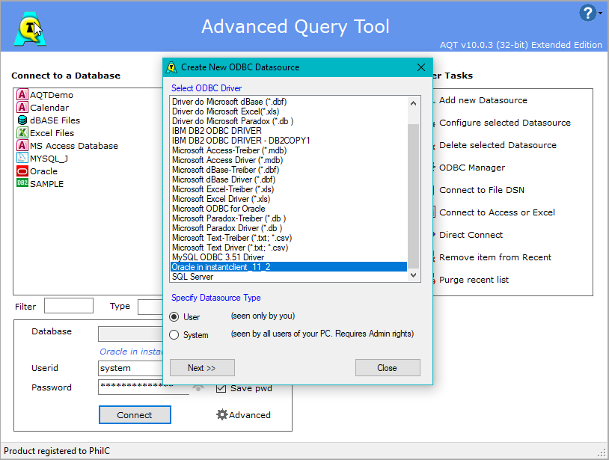Select Microsoft Text-Treiber (*.txt; *.csv)
Viewport: 609px width, 460px height.
[289, 238]
